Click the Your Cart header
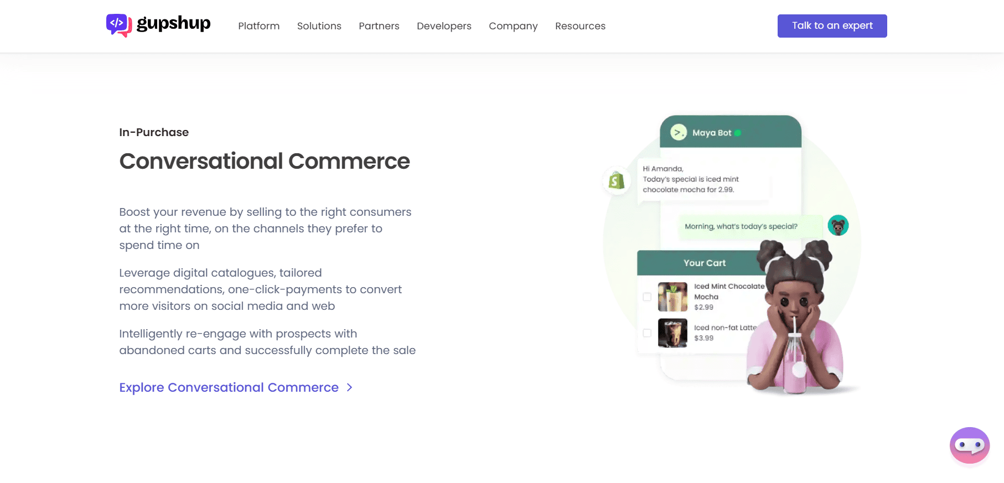Screen dimensions: 1004x483 704,263
